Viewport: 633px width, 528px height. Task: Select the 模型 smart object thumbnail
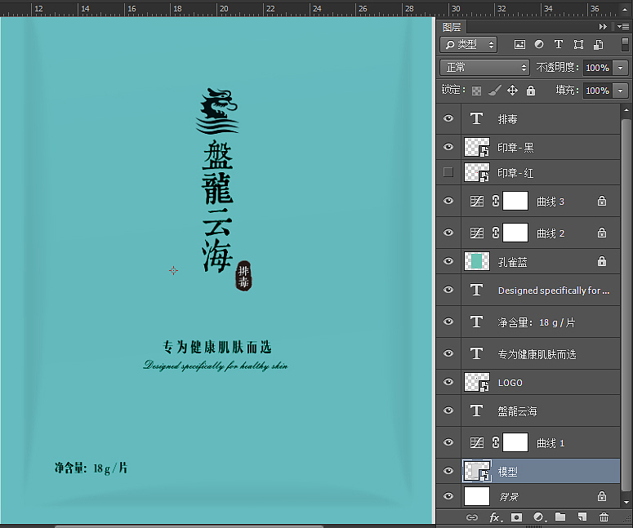coord(477,471)
